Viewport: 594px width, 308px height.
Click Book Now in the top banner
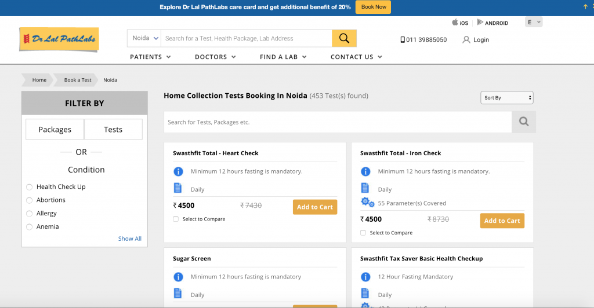pos(373,7)
